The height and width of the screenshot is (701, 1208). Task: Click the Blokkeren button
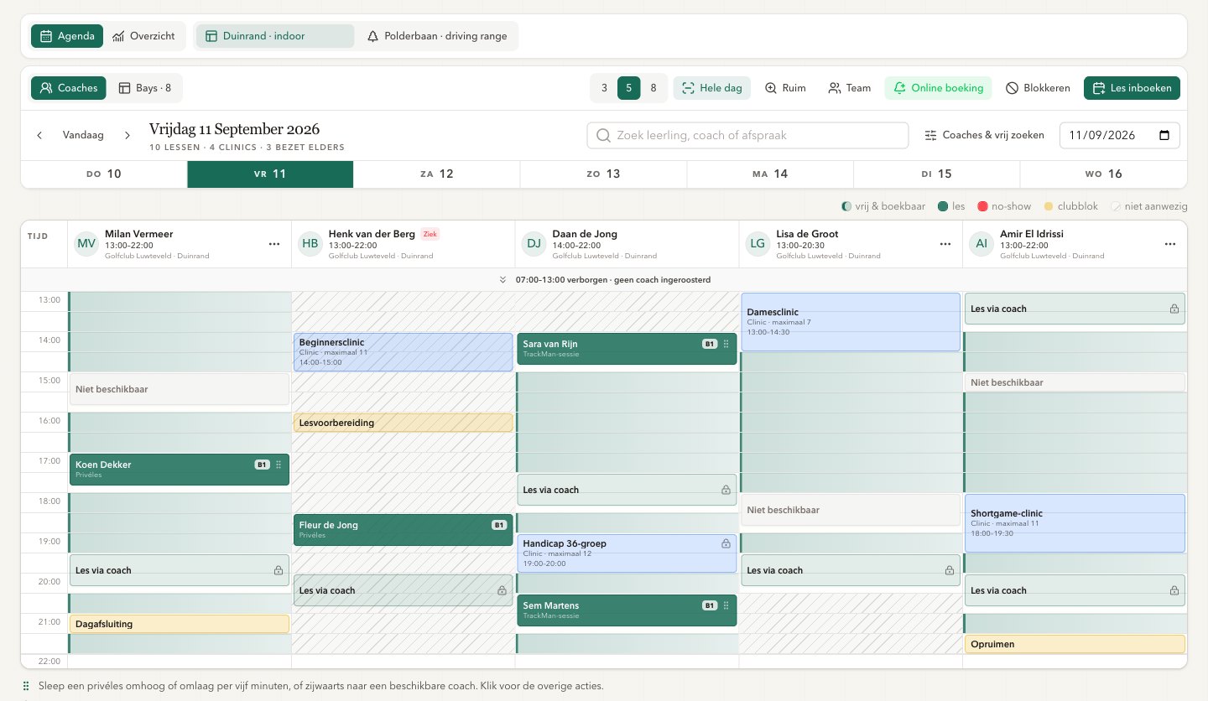(x=1038, y=88)
